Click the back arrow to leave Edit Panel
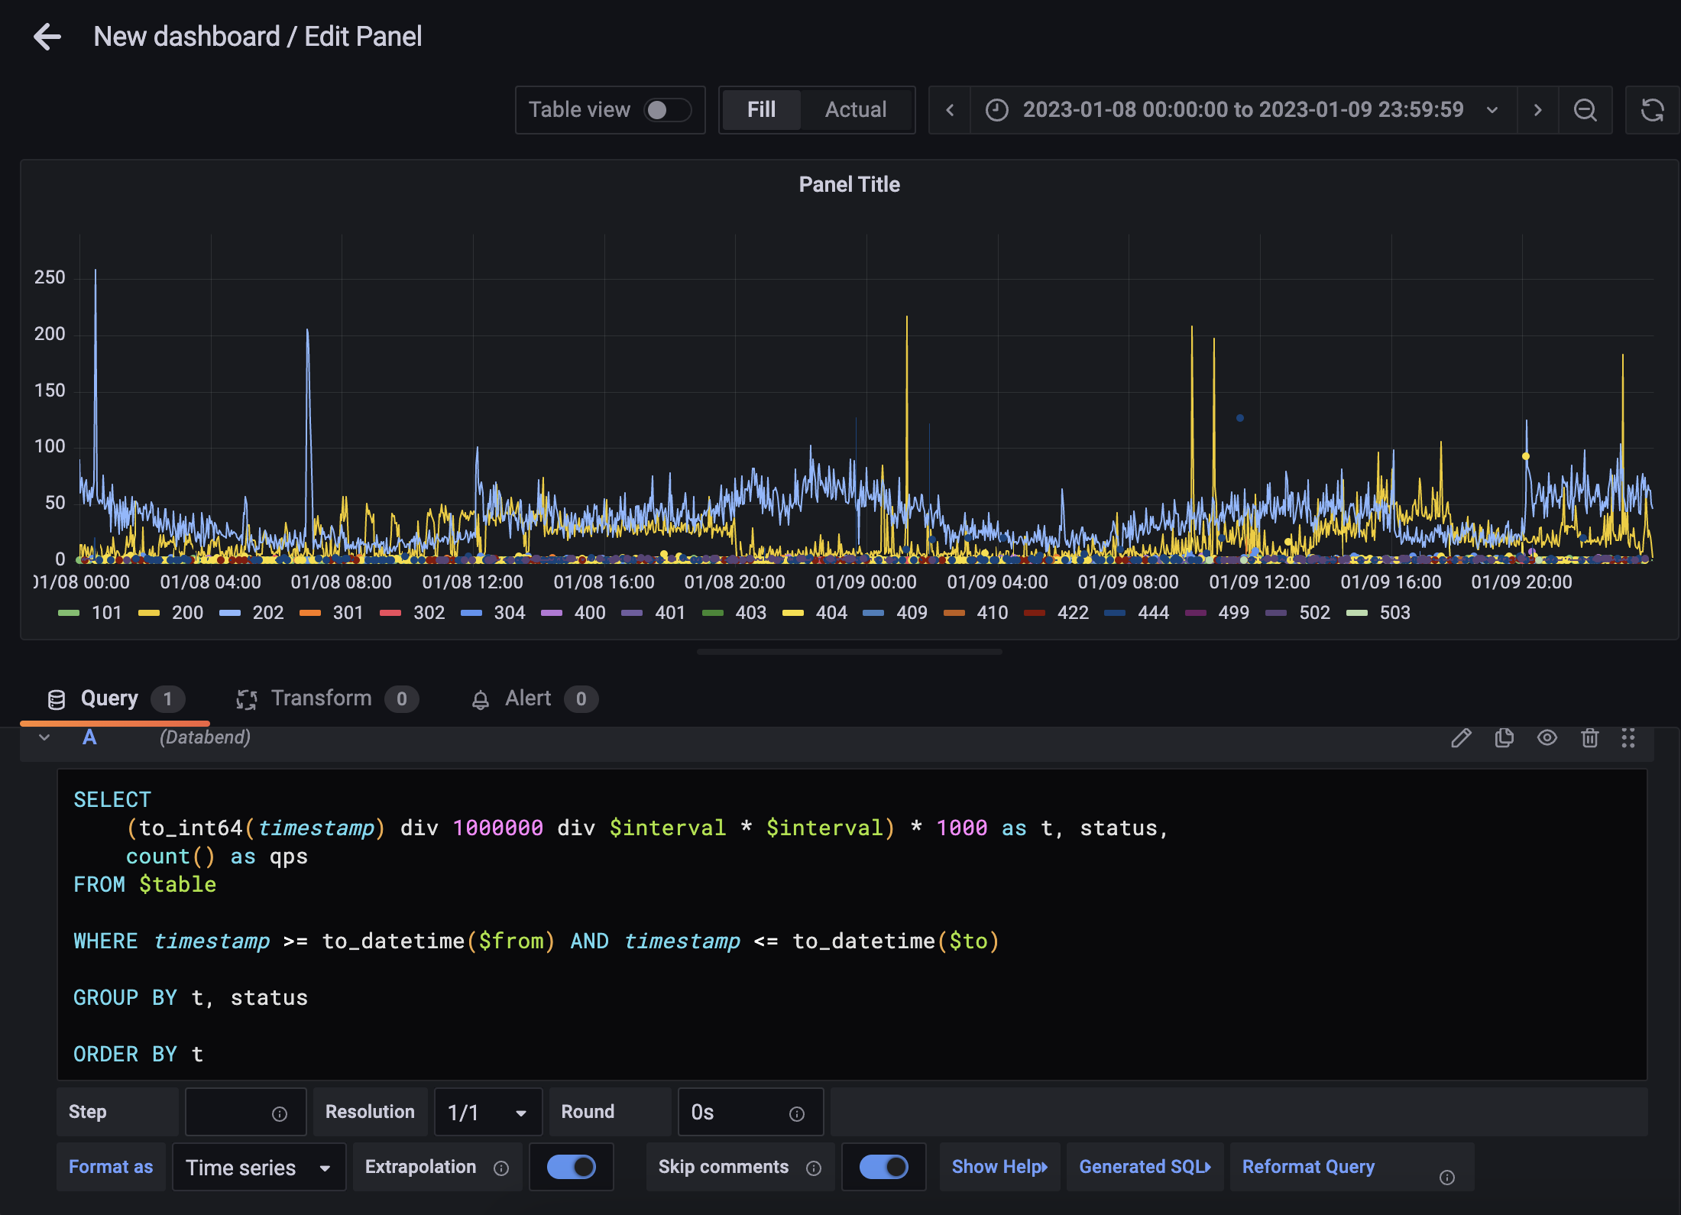The height and width of the screenshot is (1215, 1681). (47, 37)
